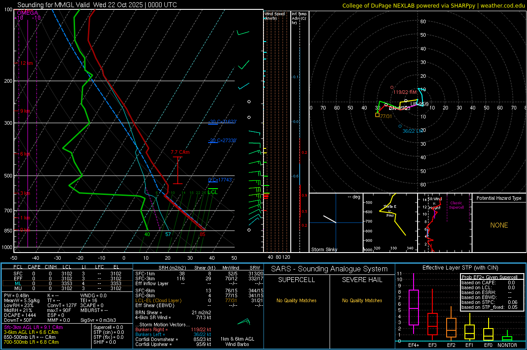Click the LCL-EL (Cloud Layer) row

[199, 300]
